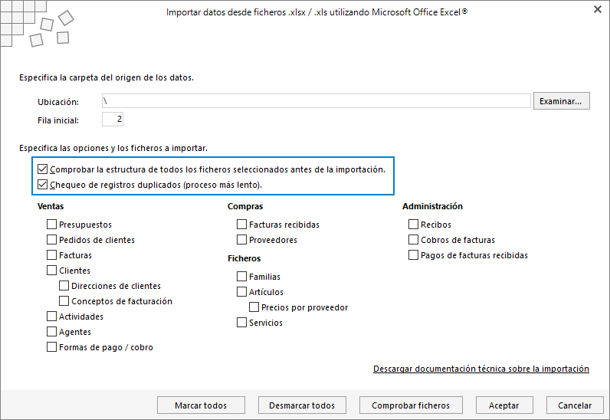Click the Ubicación path input field
The image size is (610, 420).
click(316, 101)
